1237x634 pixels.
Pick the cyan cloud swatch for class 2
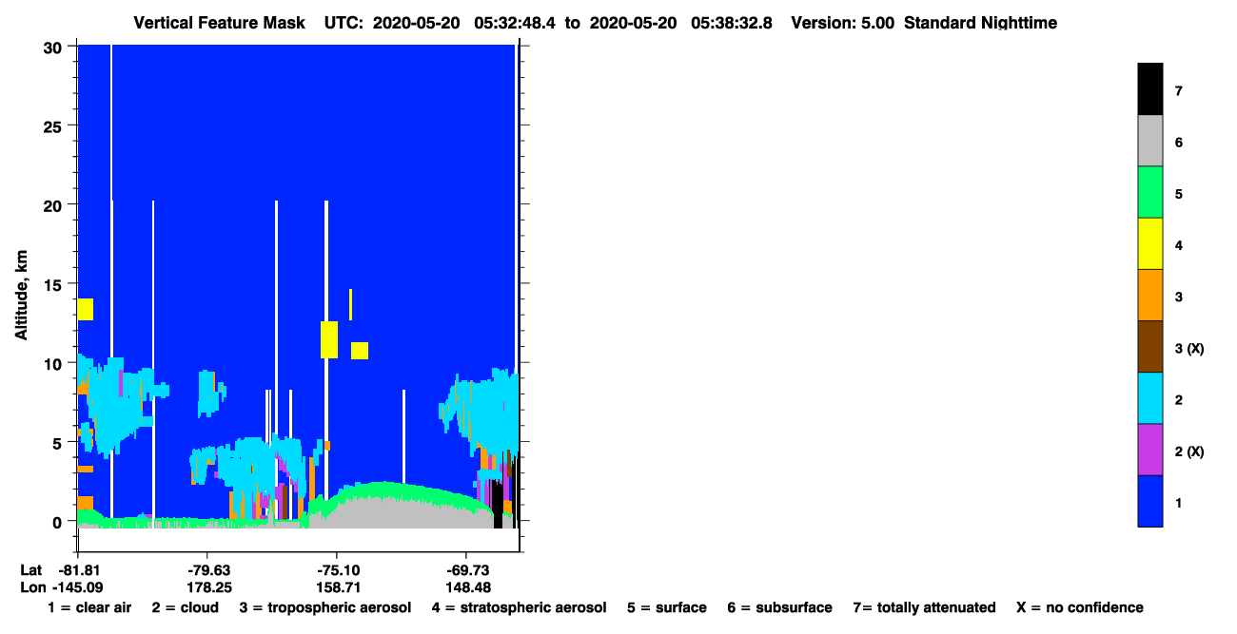[1149, 397]
